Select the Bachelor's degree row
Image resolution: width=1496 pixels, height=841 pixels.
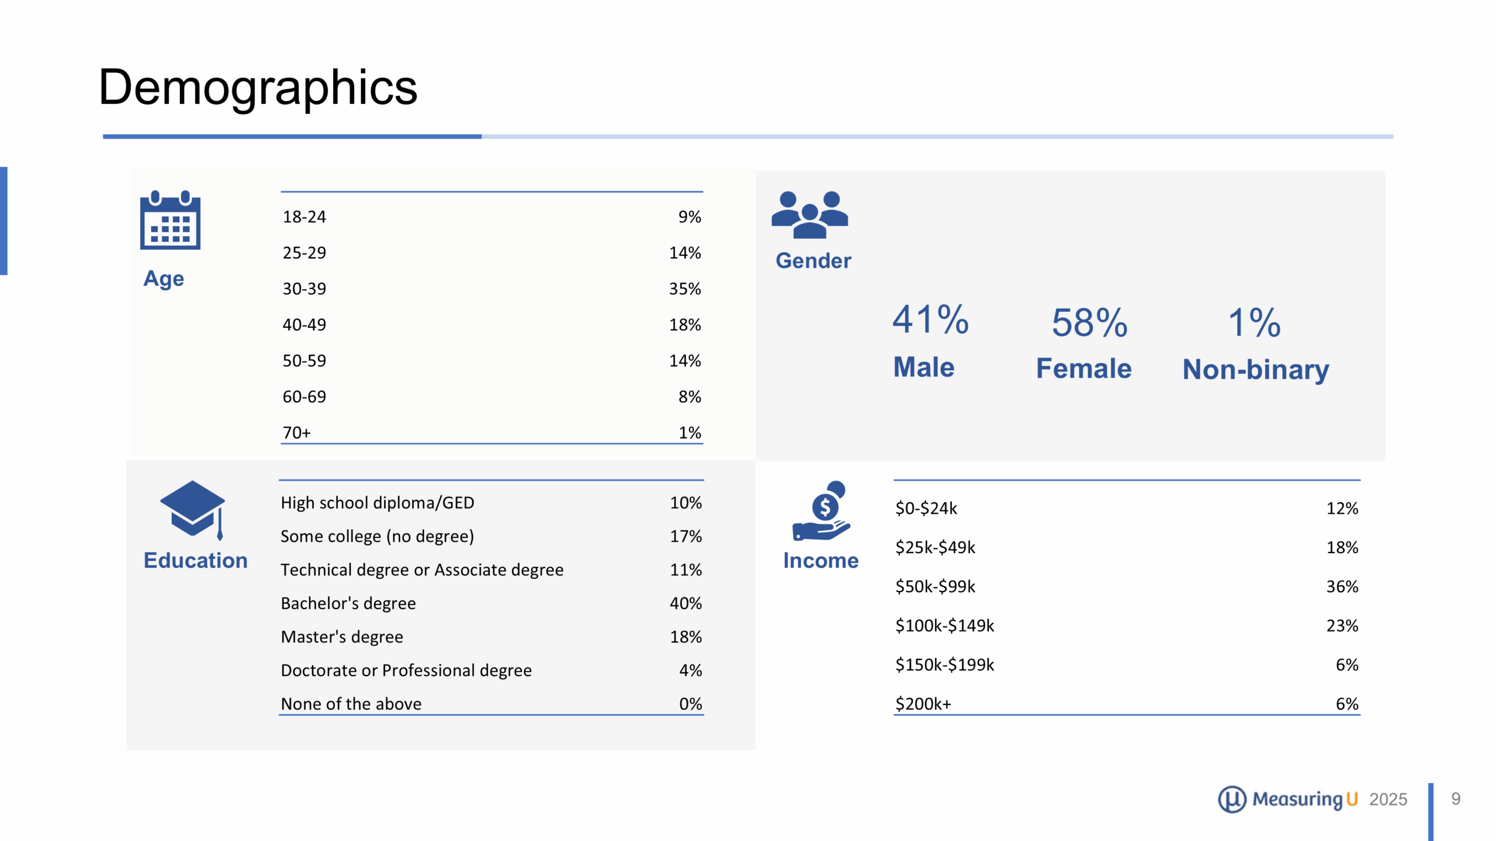(491, 603)
